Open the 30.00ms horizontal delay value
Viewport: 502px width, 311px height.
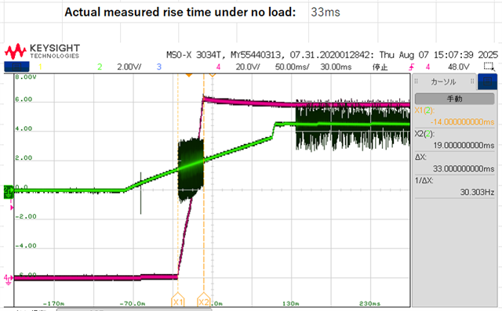(x=336, y=67)
